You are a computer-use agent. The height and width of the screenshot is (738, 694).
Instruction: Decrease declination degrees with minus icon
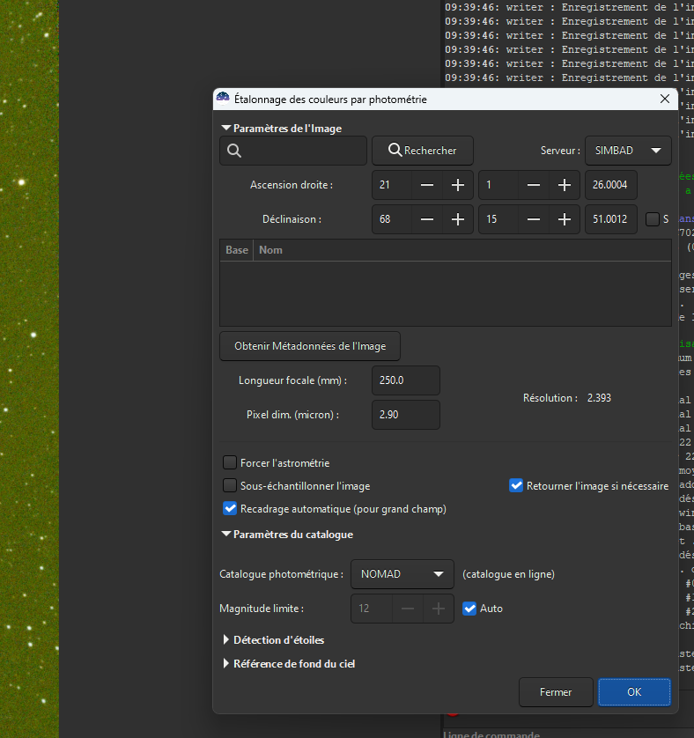point(427,219)
